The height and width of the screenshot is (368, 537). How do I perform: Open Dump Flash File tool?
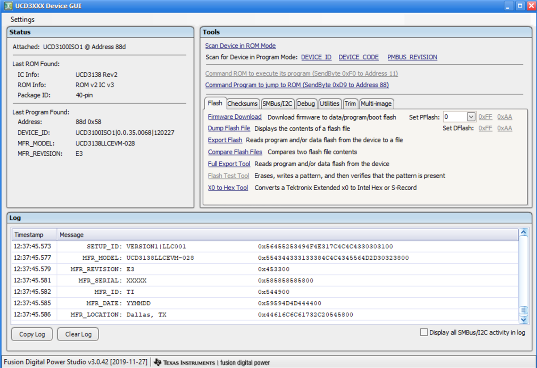229,128
